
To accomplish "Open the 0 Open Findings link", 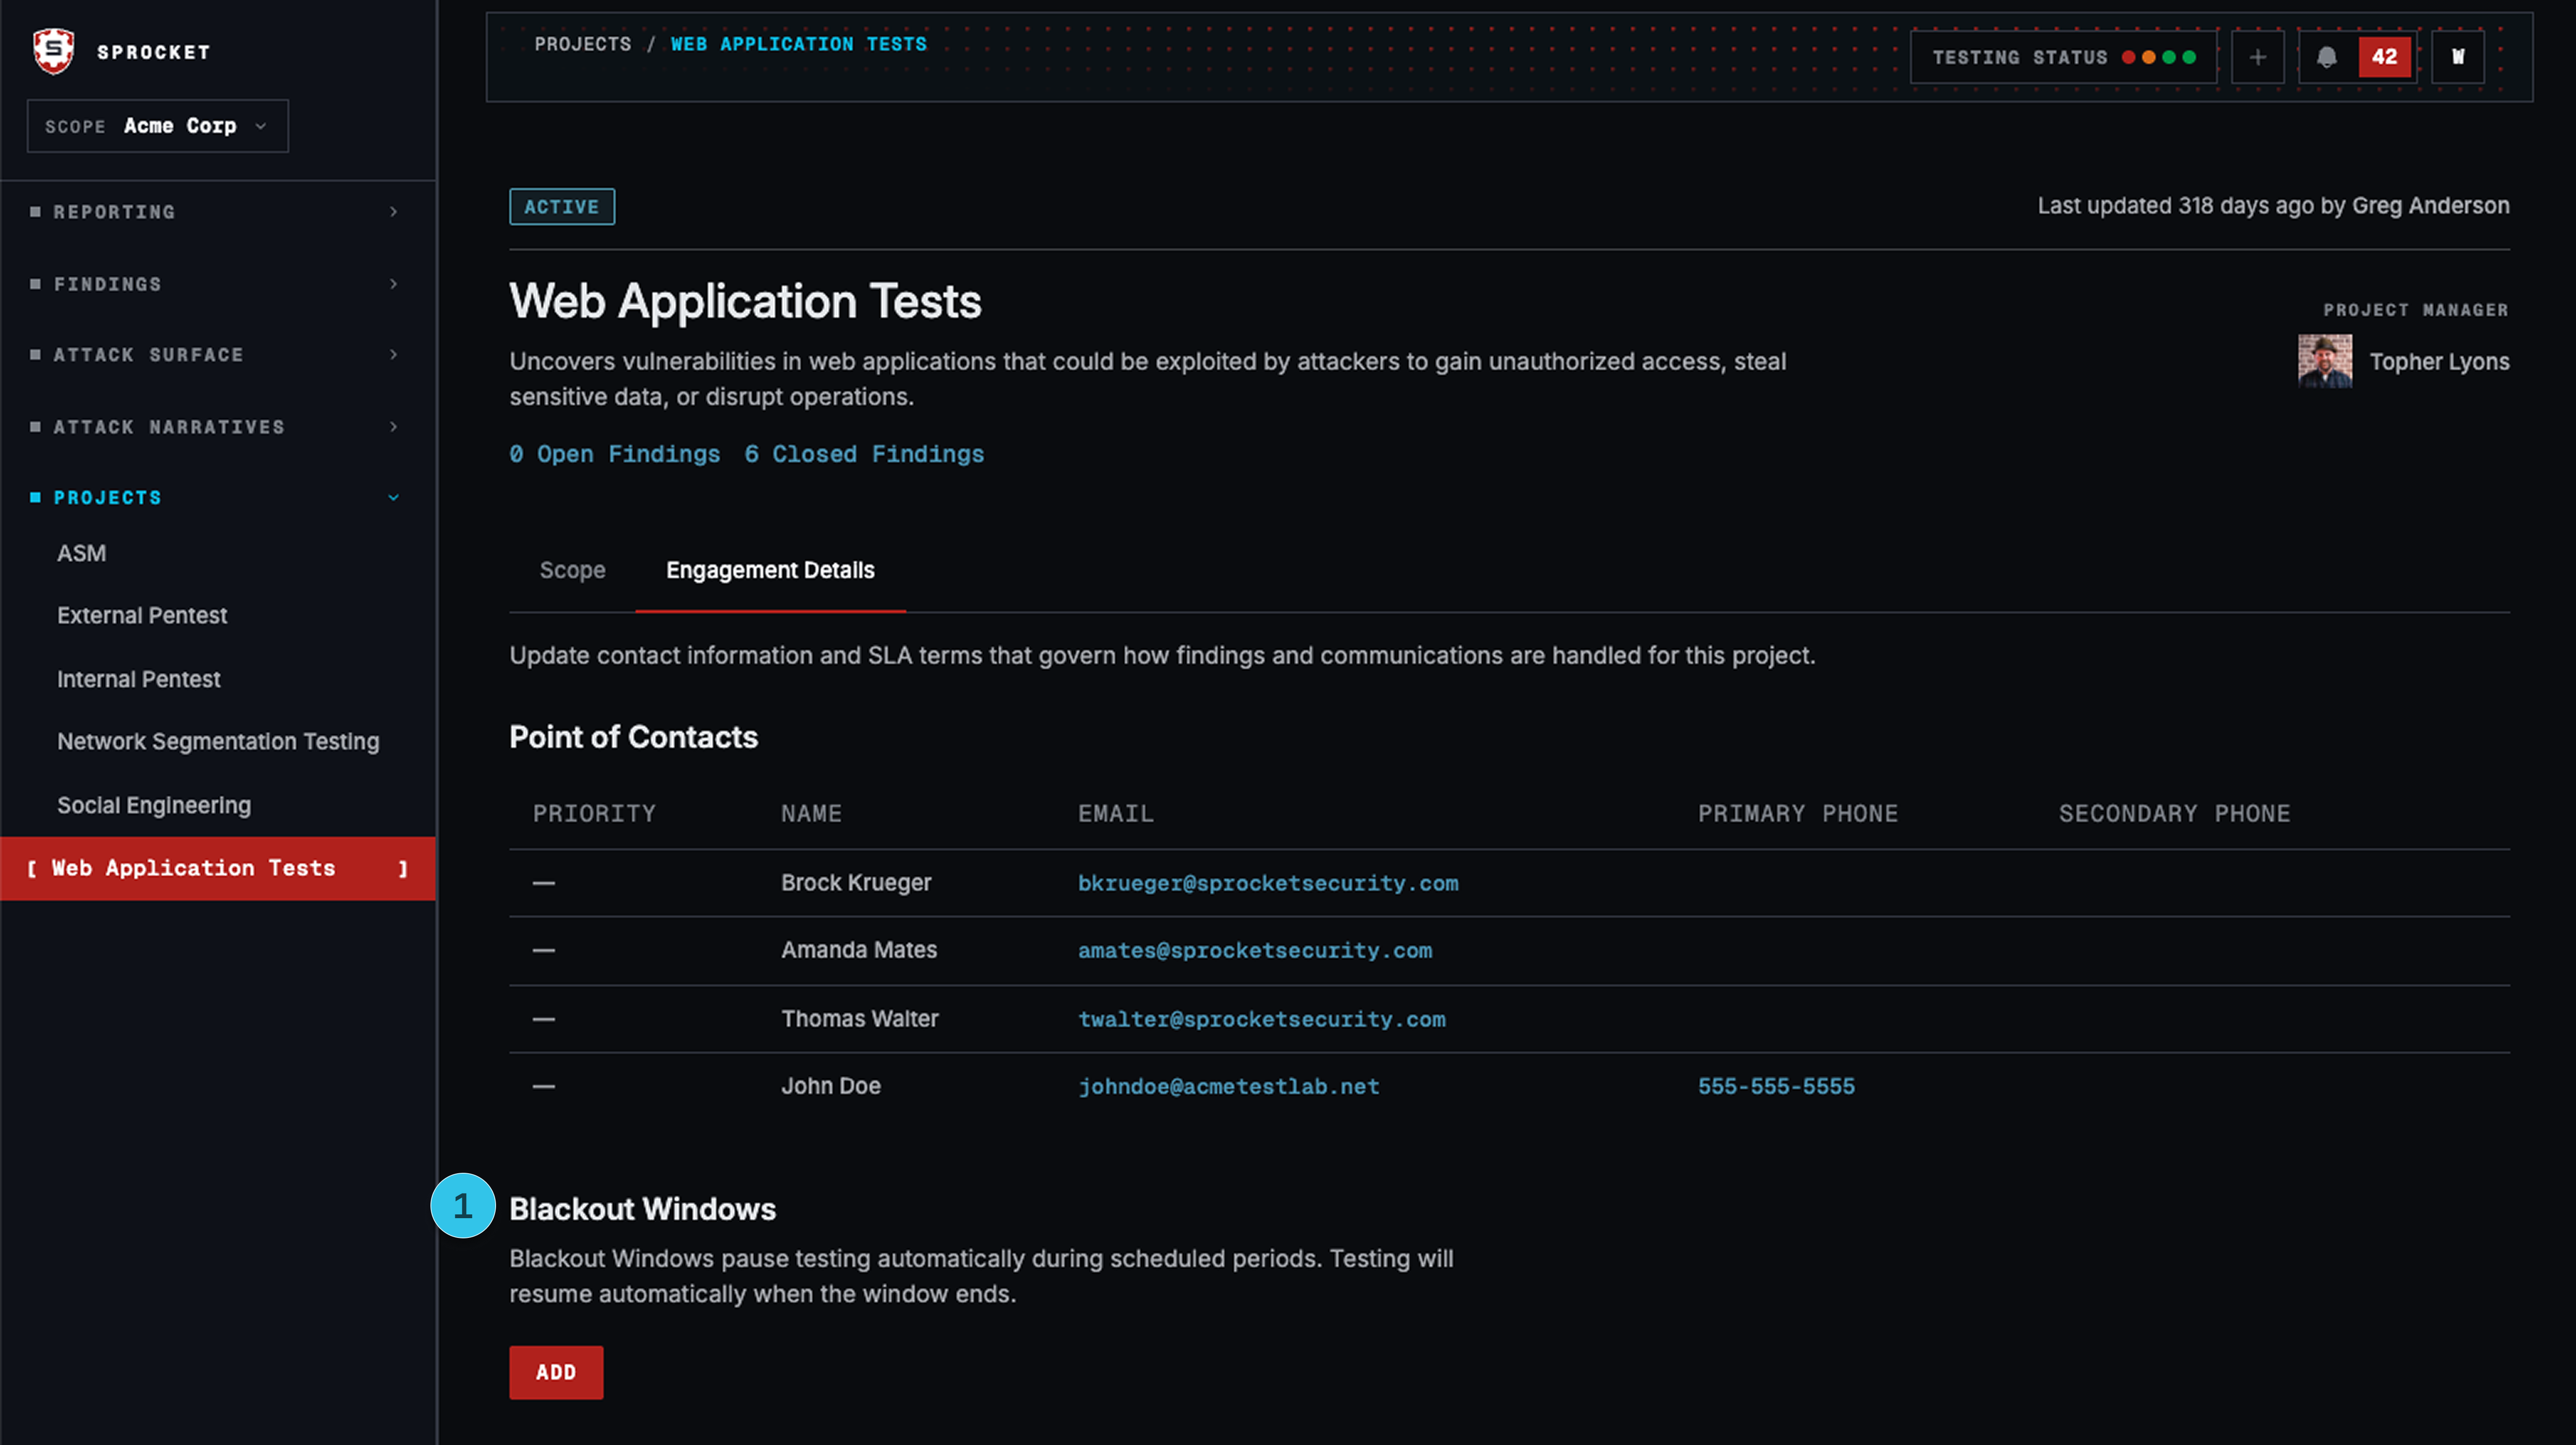I will tap(614, 455).
